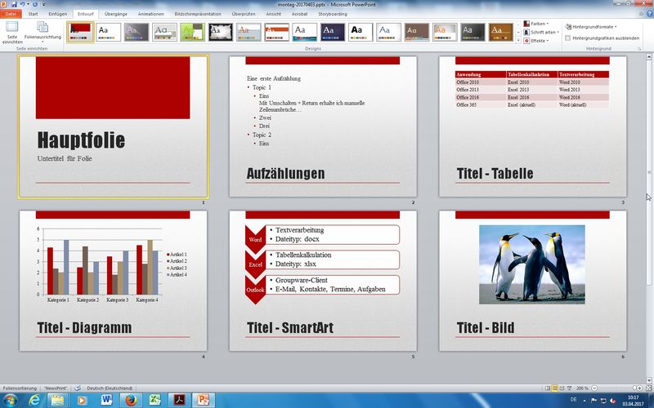
Task: Switch to the Übergänge ribbon tab
Action: click(x=115, y=14)
